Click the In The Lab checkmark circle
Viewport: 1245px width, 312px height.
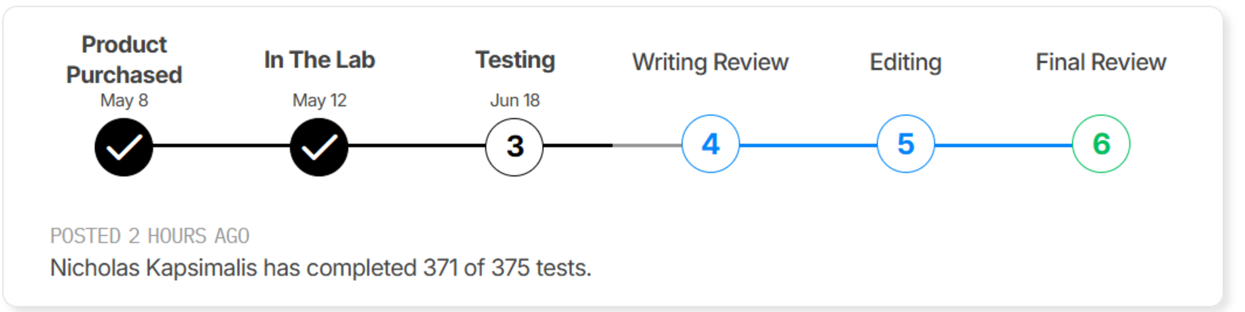pos(319,147)
